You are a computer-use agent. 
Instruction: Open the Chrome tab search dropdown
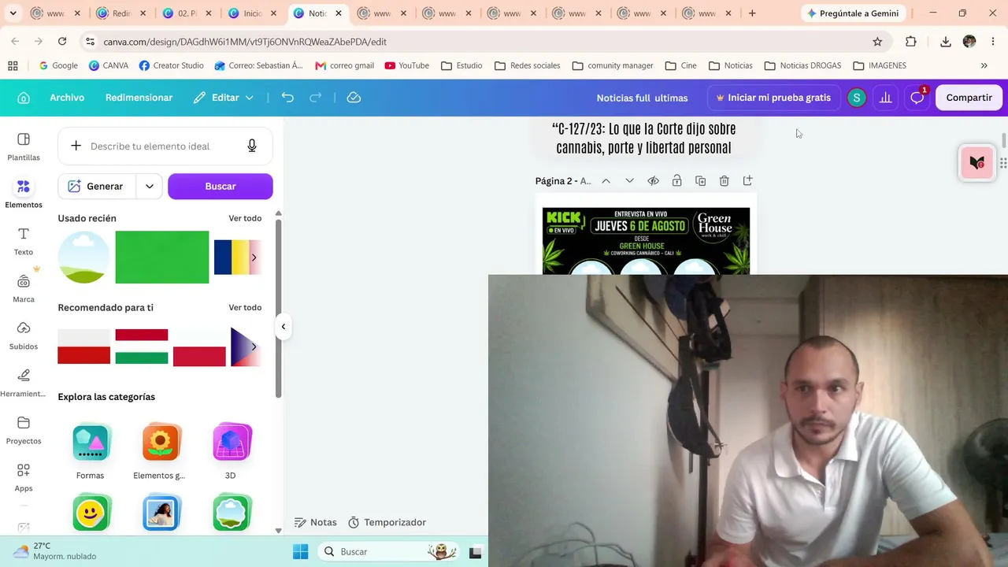tap(13, 13)
